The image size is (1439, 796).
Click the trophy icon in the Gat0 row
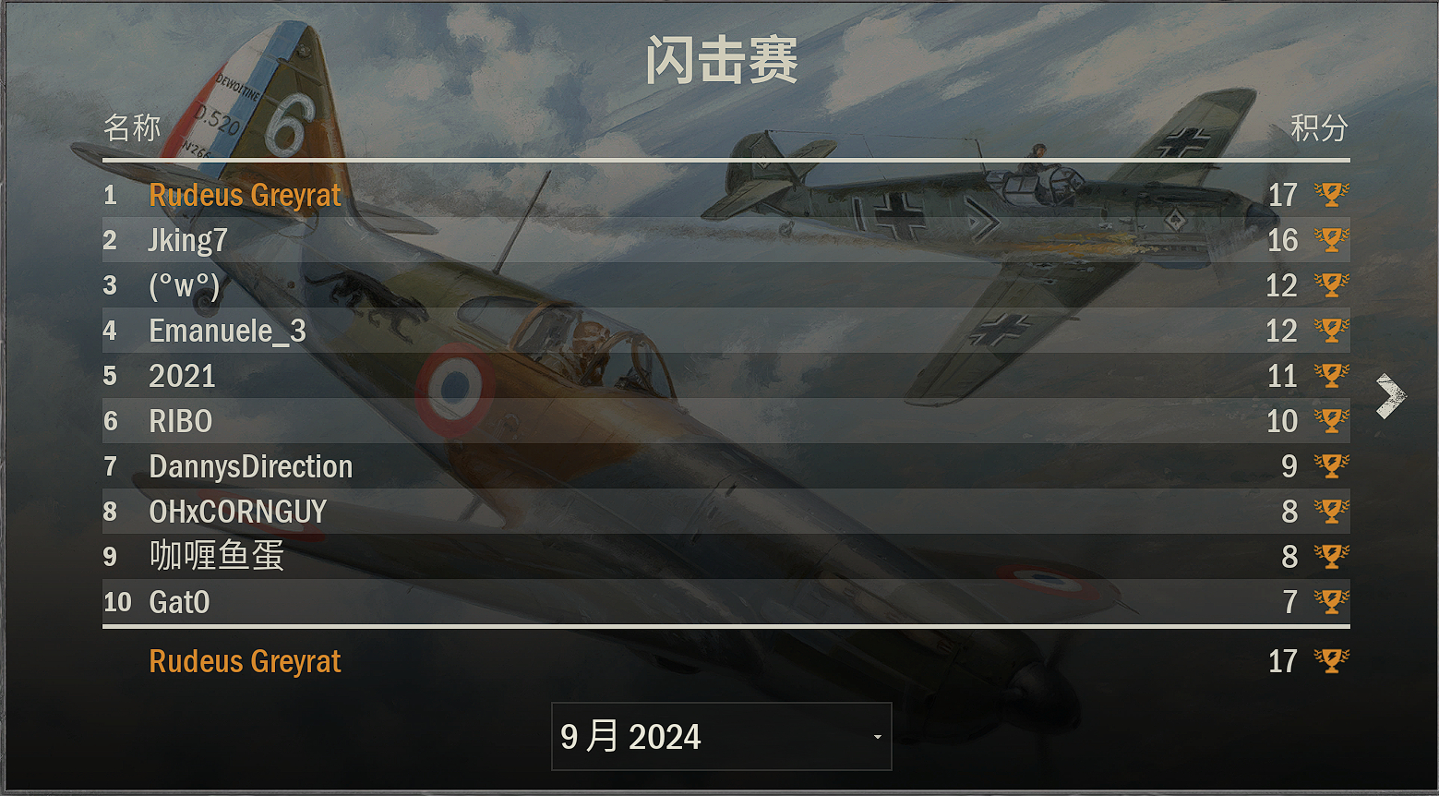[1331, 602]
